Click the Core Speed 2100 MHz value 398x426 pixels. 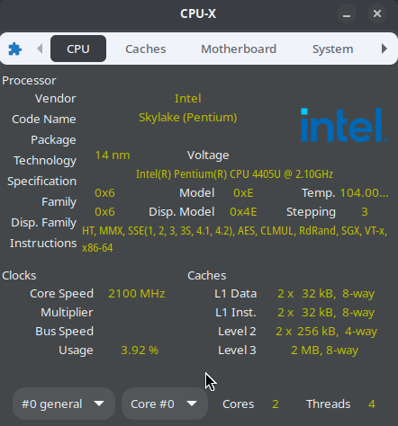pos(137,294)
